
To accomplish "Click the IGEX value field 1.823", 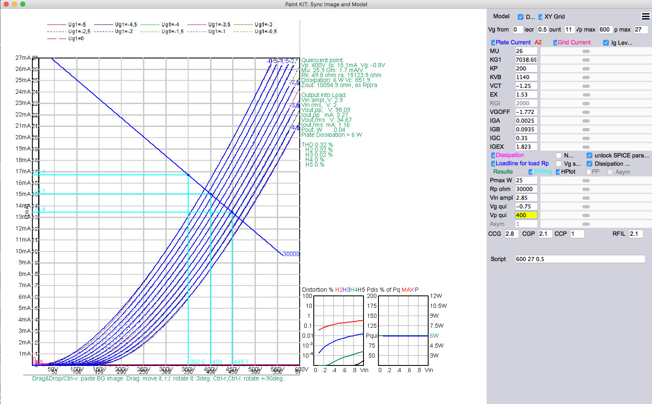I will [x=526, y=147].
